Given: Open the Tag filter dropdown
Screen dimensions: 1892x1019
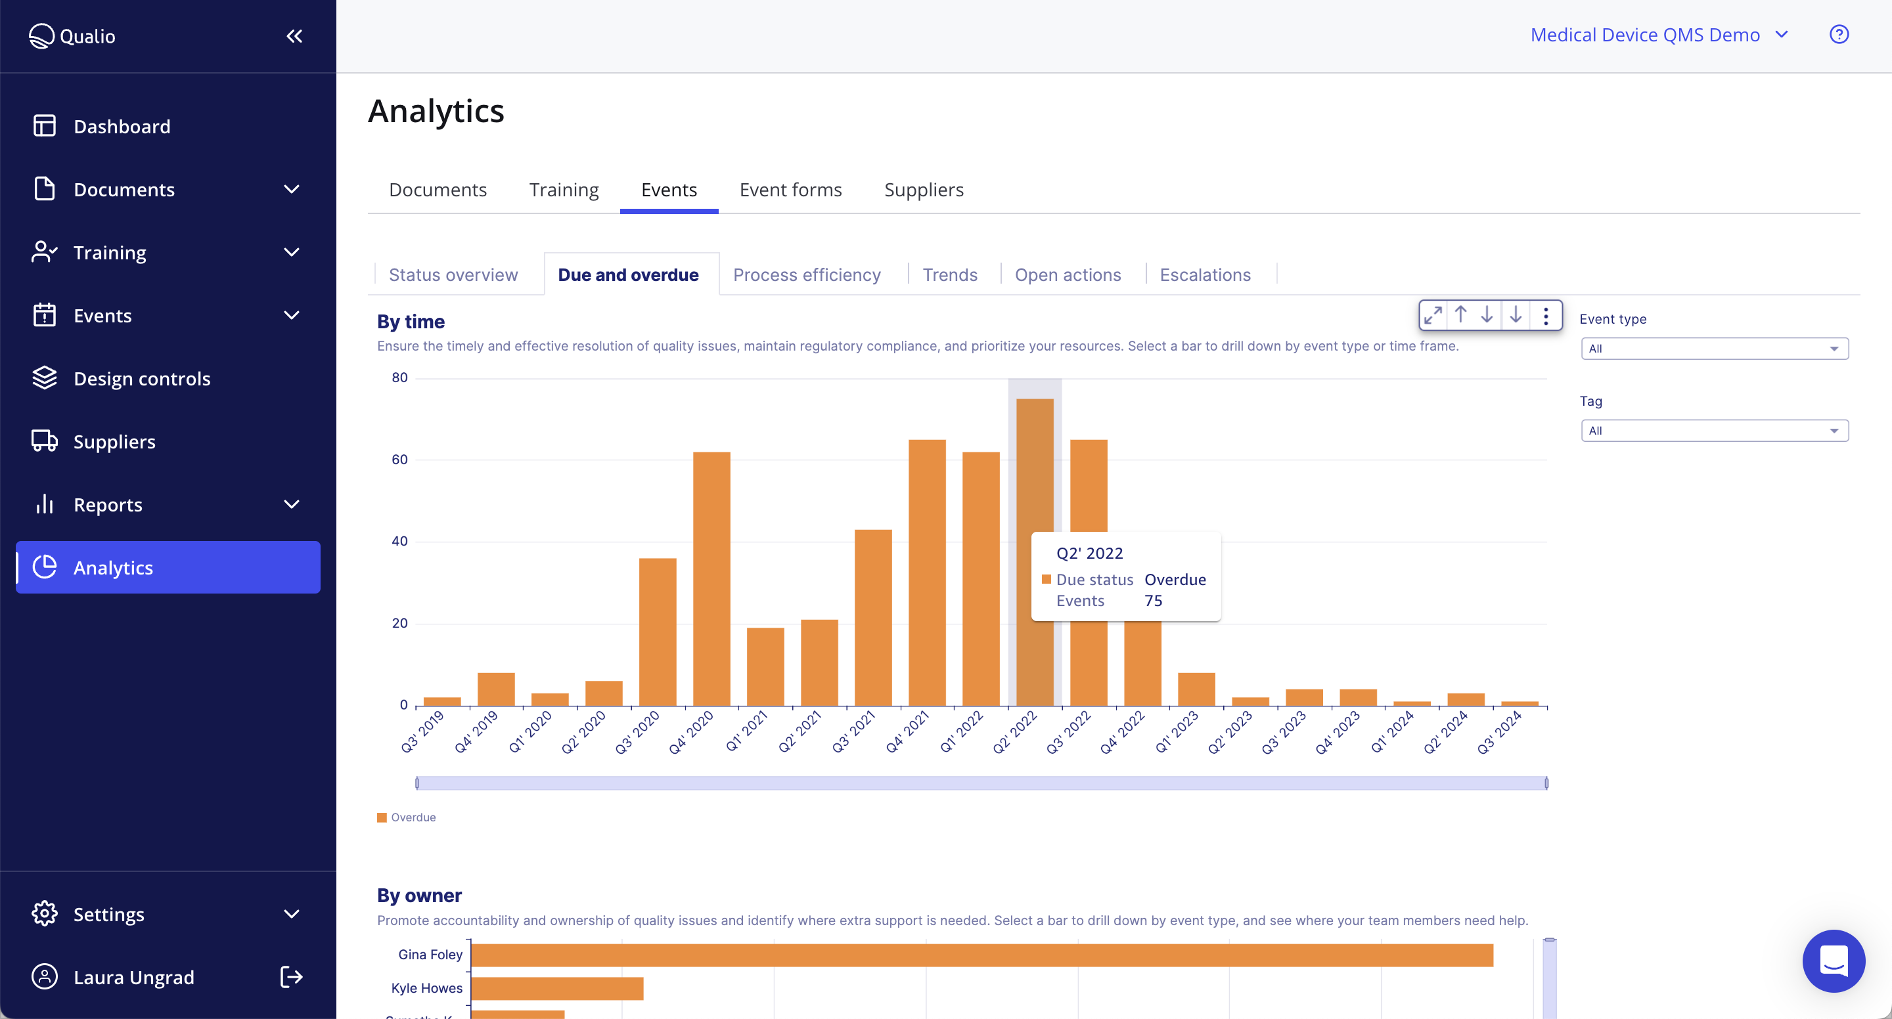Looking at the screenshot, I should pyautogui.click(x=1713, y=430).
